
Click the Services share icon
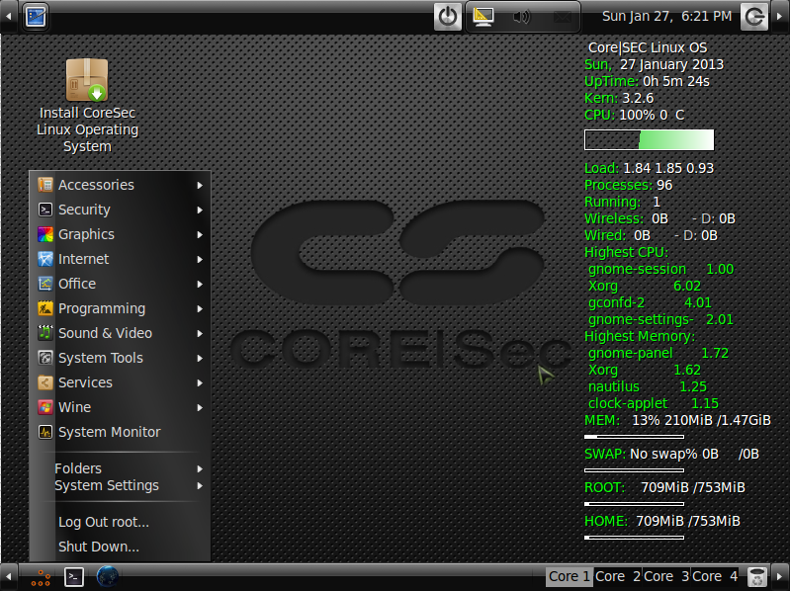(45, 382)
